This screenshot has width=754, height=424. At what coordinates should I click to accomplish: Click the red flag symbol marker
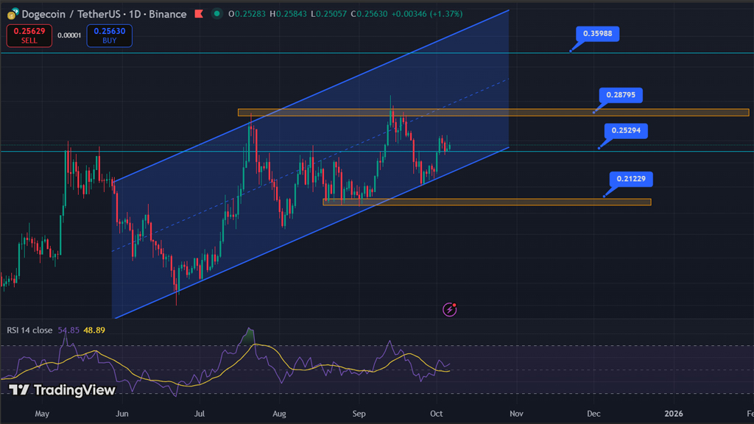pyautogui.click(x=199, y=14)
